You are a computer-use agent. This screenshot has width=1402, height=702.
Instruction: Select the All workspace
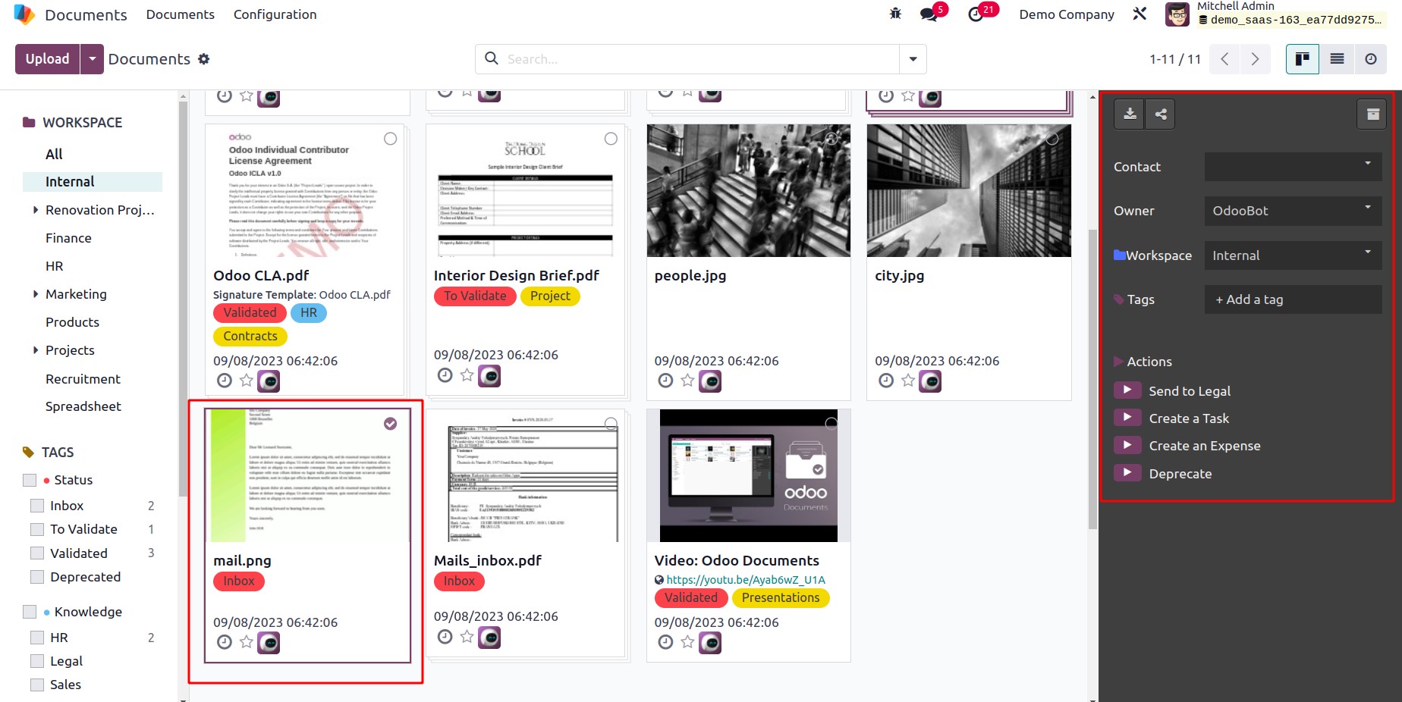54,154
